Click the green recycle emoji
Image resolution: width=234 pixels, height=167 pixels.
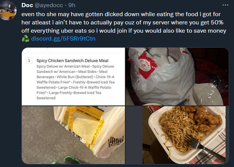[x=25, y=39]
